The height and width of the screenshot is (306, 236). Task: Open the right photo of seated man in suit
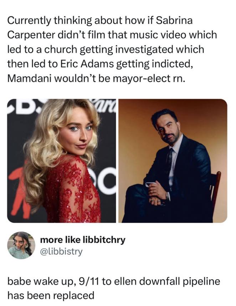click(x=173, y=160)
